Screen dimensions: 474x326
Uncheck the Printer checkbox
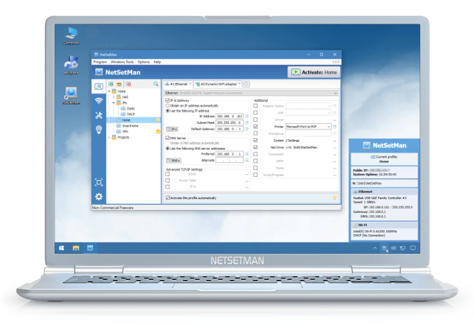[255, 127]
